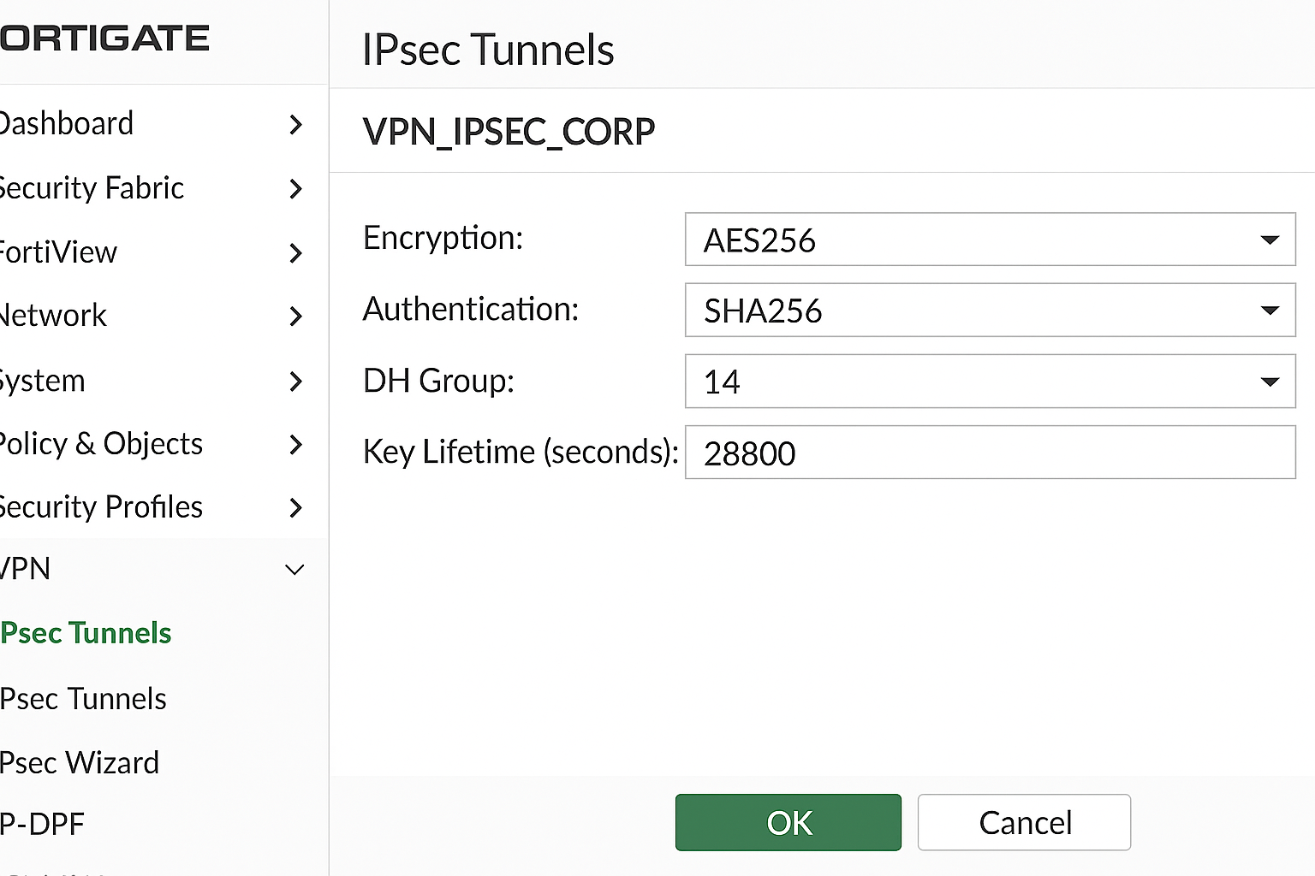This screenshot has height=876, width=1315.
Task: Open the Dashboard menu item
Action: point(67,124)
